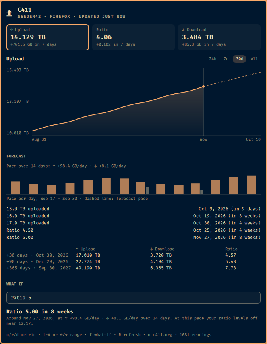This screenshot has width=267, height=344.
Task: Click the Upload column header in projection table
Action: click(x=85, y=249)
